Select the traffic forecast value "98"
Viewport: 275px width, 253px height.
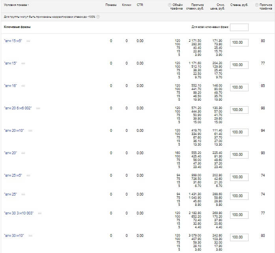click(x=263, y=108)
